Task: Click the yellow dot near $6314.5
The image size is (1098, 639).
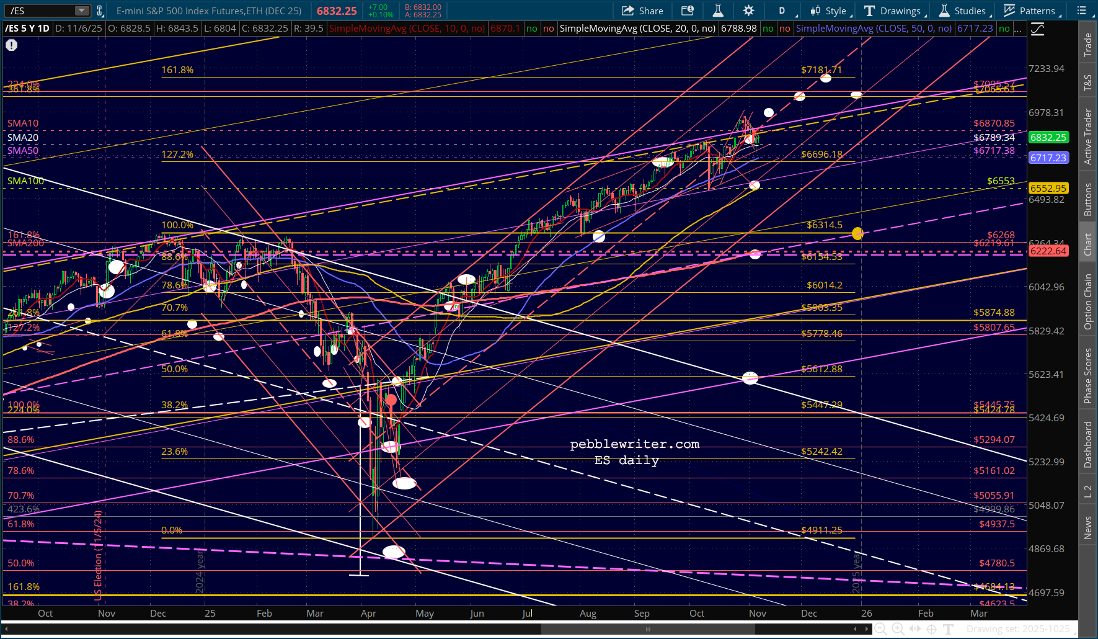Action: pyautogui.click(x=857, y=233)
